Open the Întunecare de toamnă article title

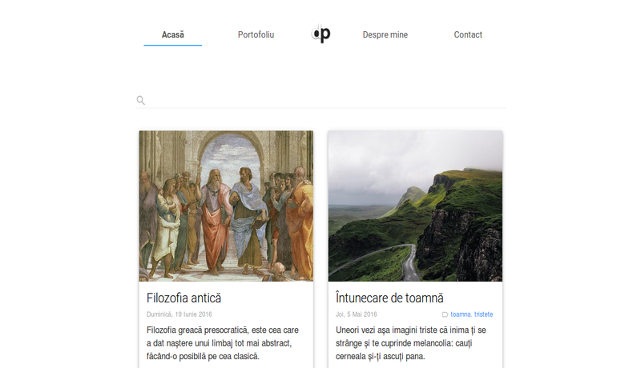[389, 298]
